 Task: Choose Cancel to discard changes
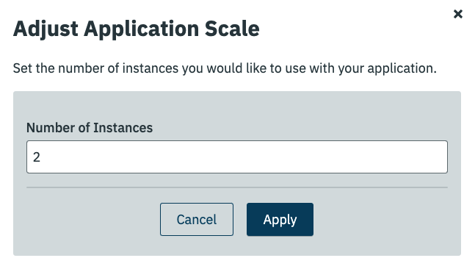(197, 219)
